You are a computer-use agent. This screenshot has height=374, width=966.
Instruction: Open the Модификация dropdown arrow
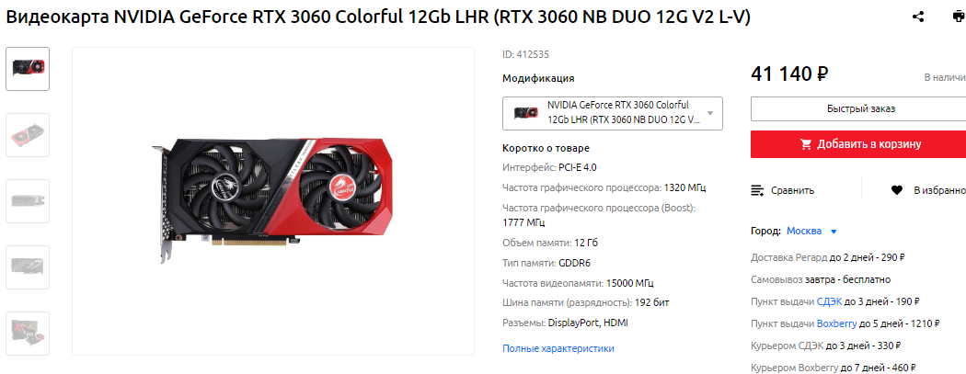(709, 113)
